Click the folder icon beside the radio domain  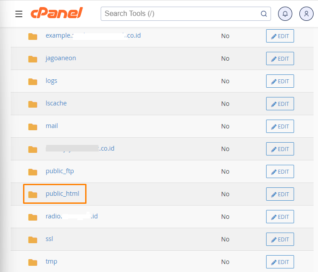coord(33,217)
